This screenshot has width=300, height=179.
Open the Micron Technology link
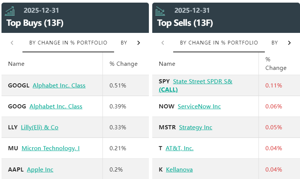pos(50,148)
